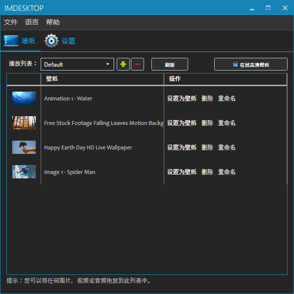Expand the Default playlist dropdown

click(77, 64)
